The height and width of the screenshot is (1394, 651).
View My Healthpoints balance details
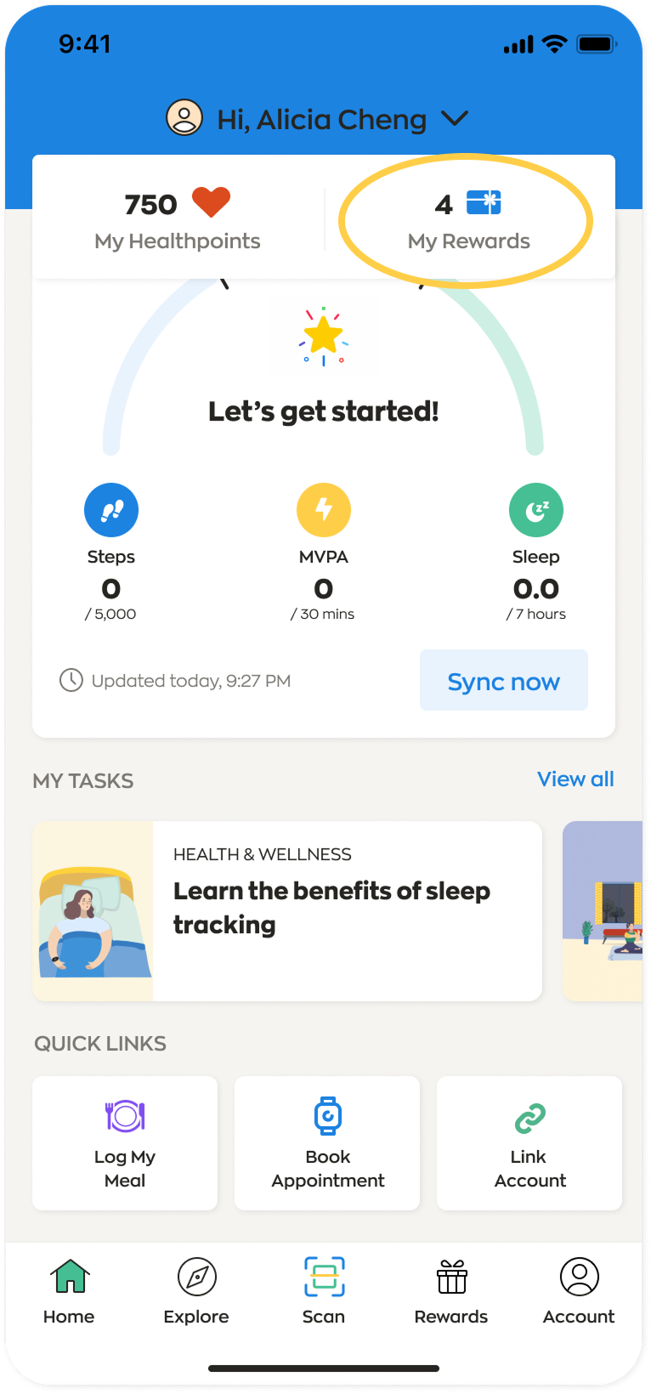click(177, 219)
